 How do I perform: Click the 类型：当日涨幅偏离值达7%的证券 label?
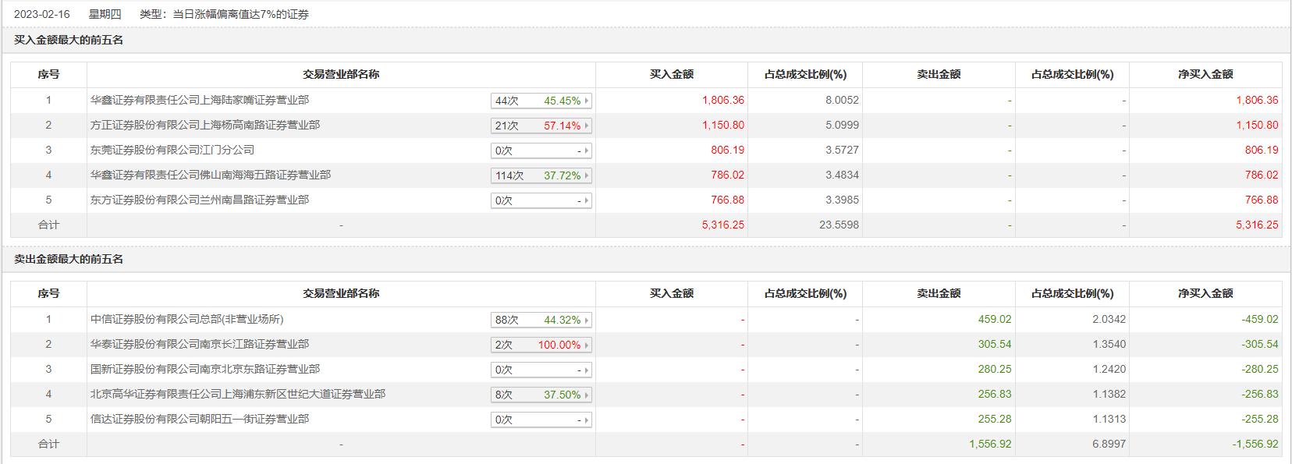pos(224,14)
